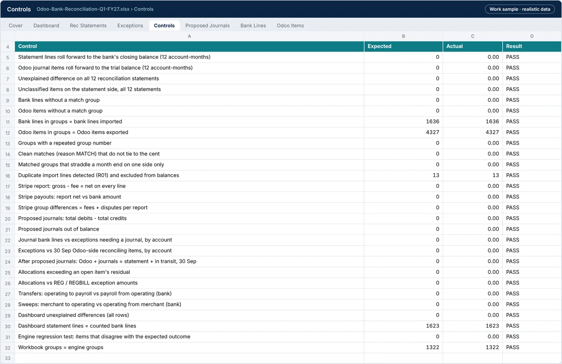The height and width of the screenshot is (364, 562).
Task: Click the Controls title in the header
Action: tap(19, 9)
